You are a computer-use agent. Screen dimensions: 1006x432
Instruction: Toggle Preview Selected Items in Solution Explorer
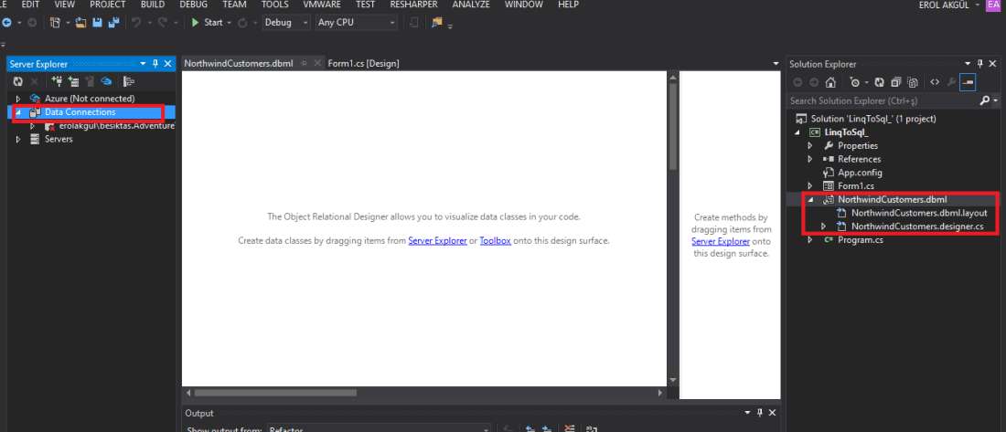pos(968,82)
